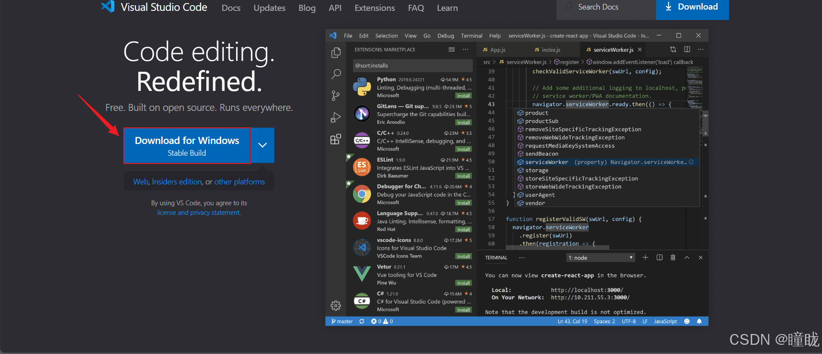
Task: Click the split editor icon
Action: tap(687, 50)
